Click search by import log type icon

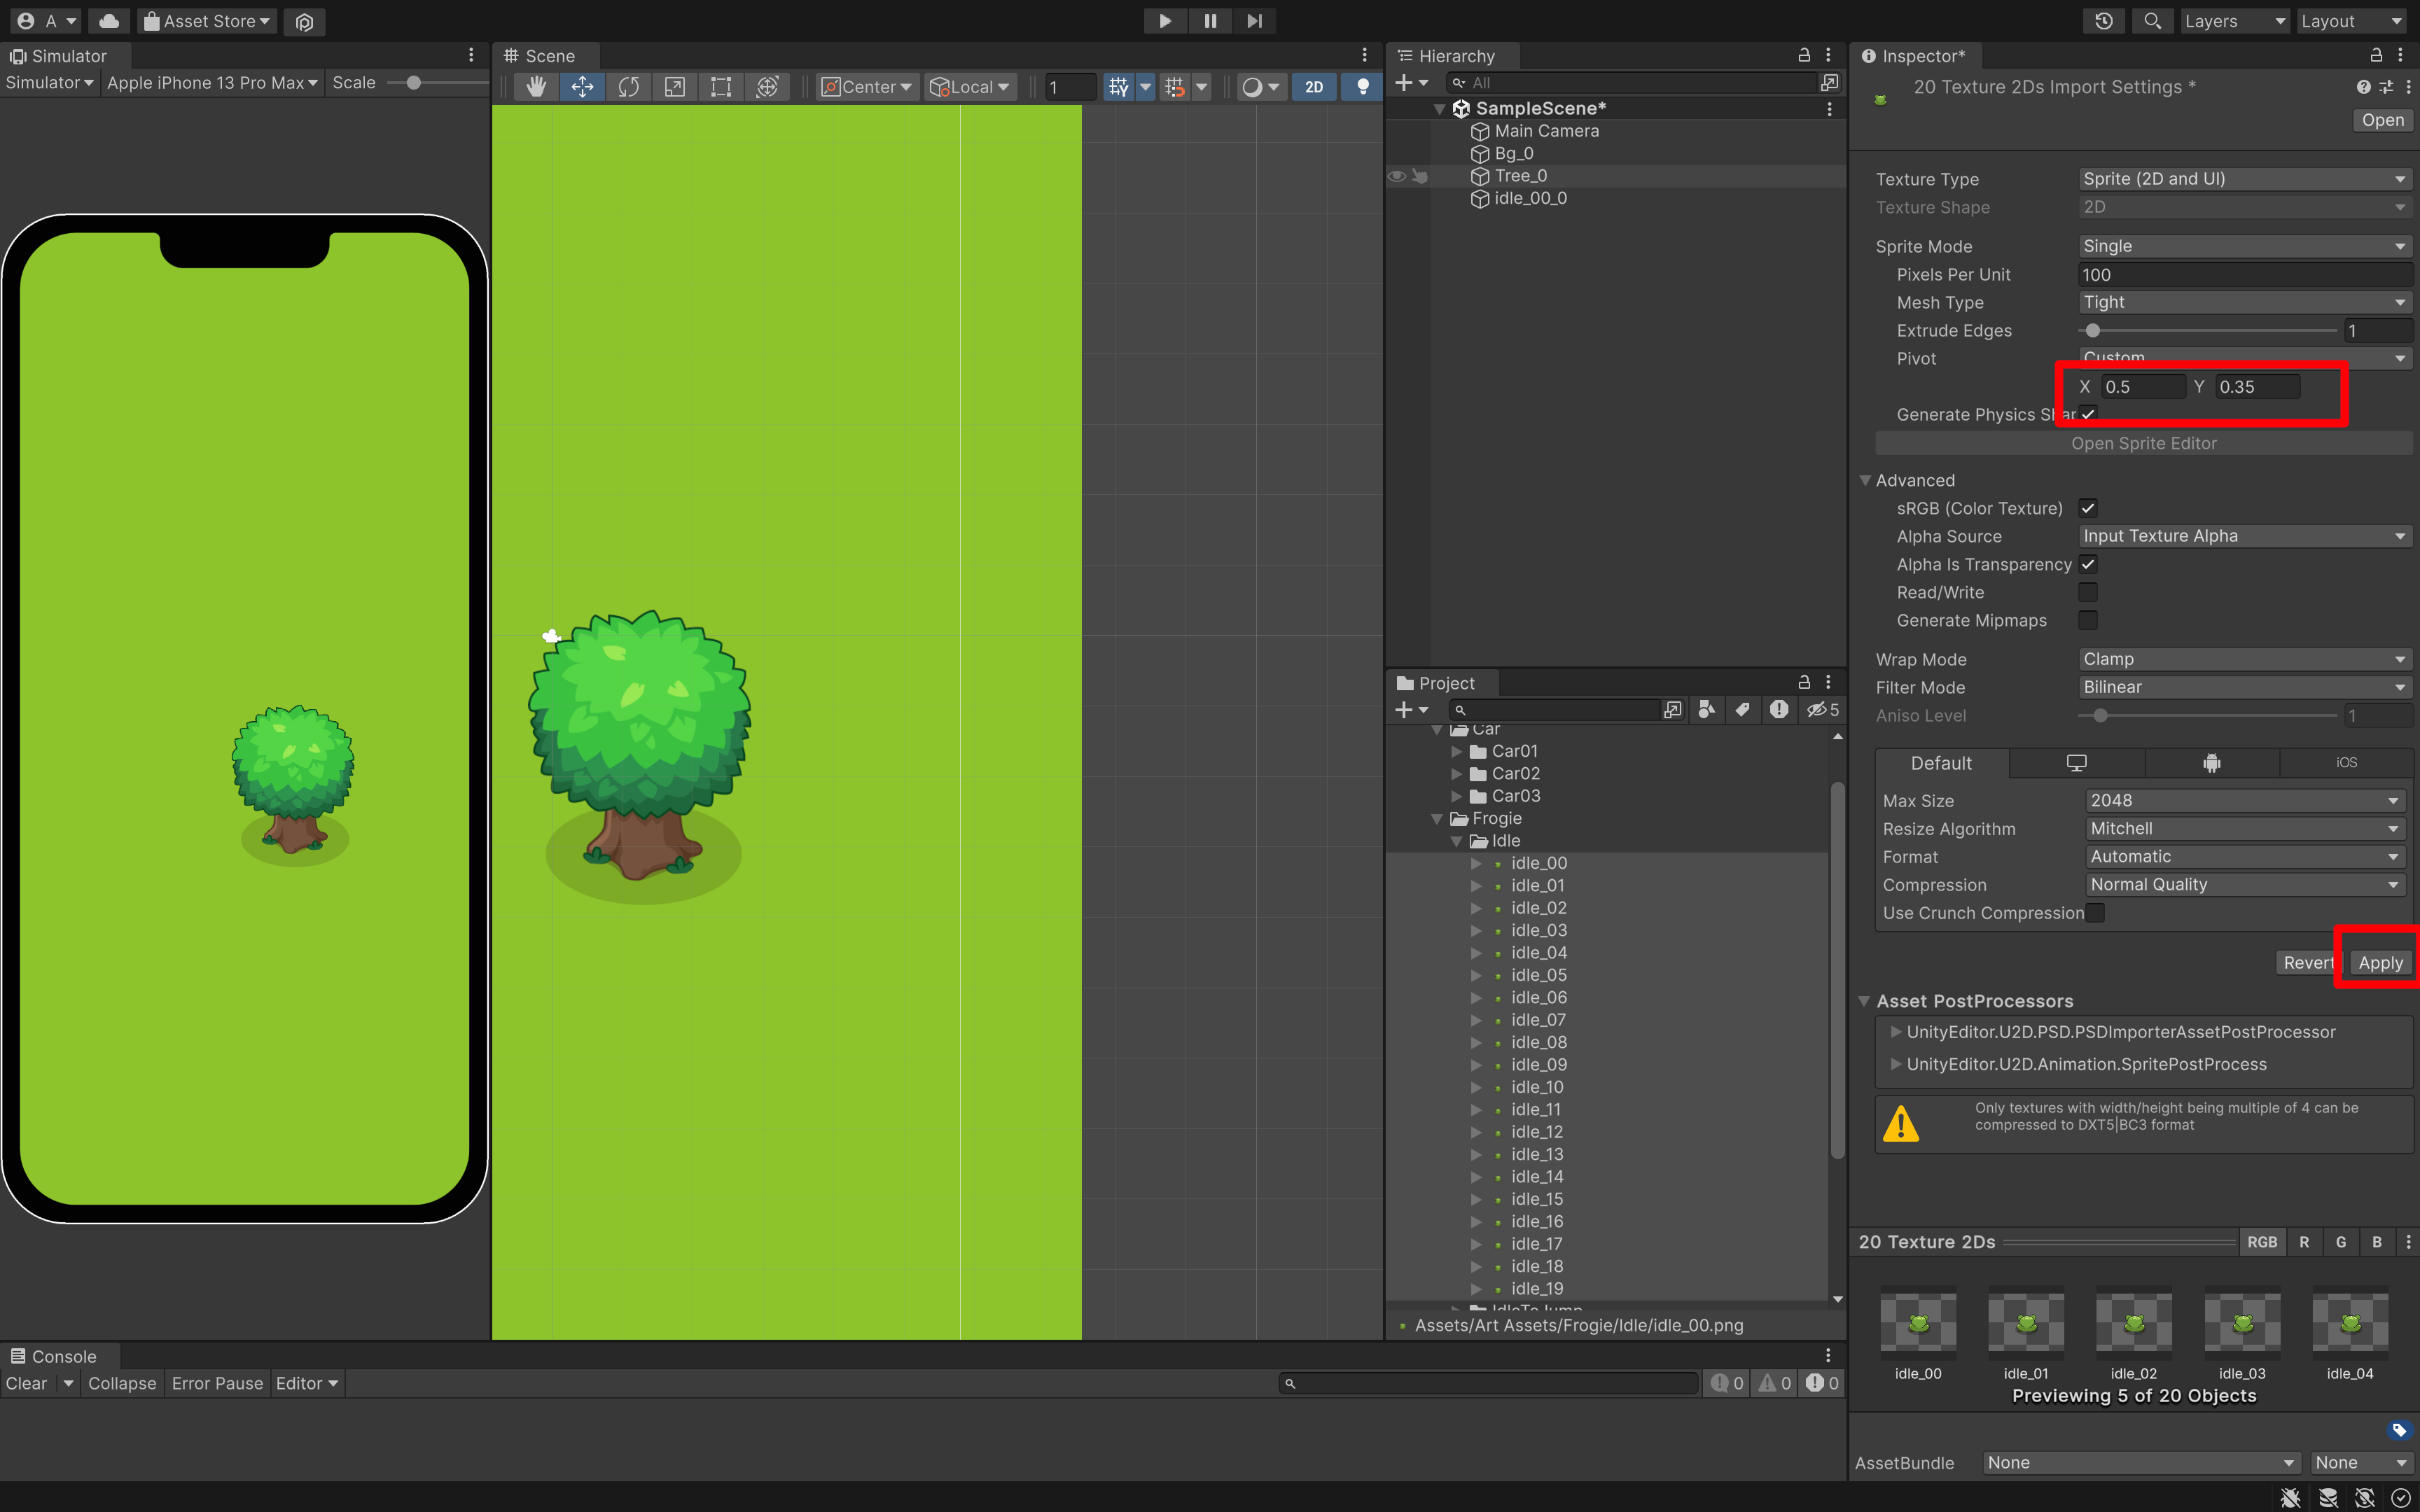[1779, 709]
